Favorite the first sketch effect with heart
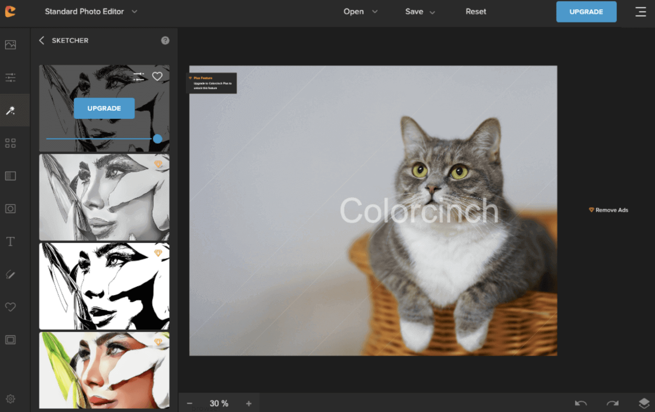 [157, 76]
